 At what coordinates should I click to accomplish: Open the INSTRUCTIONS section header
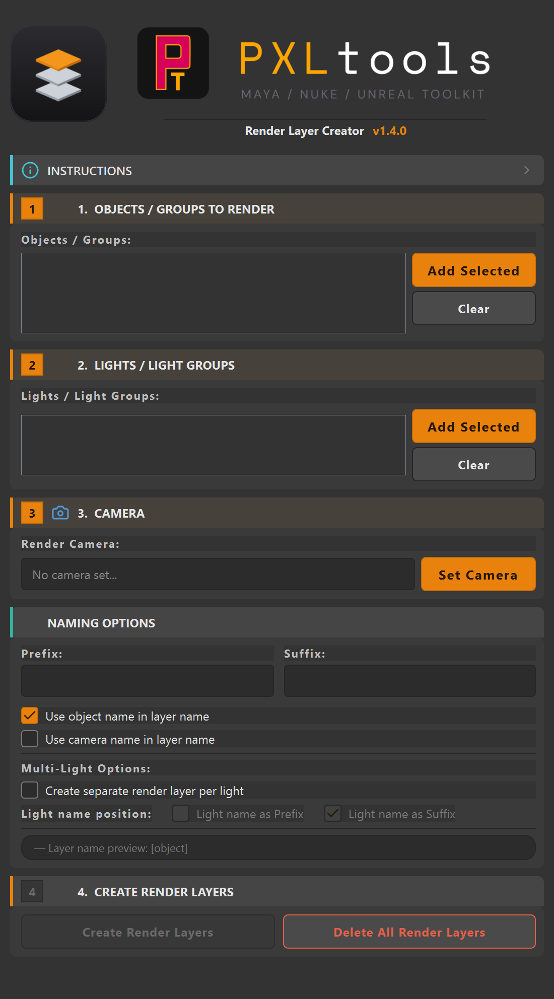[277, 170]
